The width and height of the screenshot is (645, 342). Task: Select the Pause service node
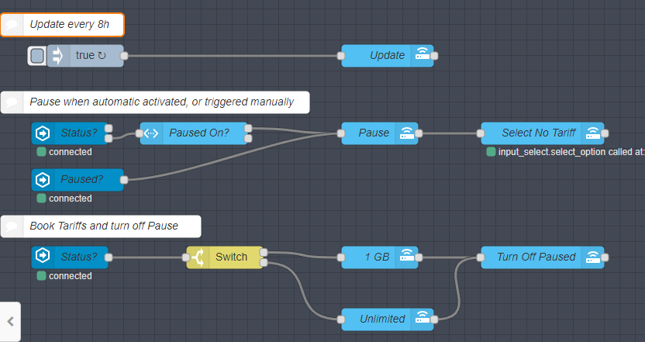click(x=380, y=133)
